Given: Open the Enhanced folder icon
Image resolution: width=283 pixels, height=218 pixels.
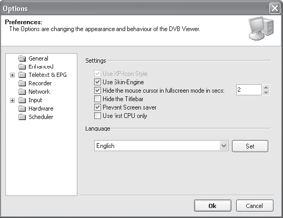Looking at the screenshot, I should [x=22, y=66].
